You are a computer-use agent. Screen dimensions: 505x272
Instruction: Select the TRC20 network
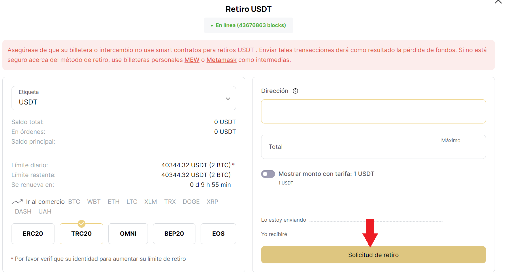(x=81, y=234)
